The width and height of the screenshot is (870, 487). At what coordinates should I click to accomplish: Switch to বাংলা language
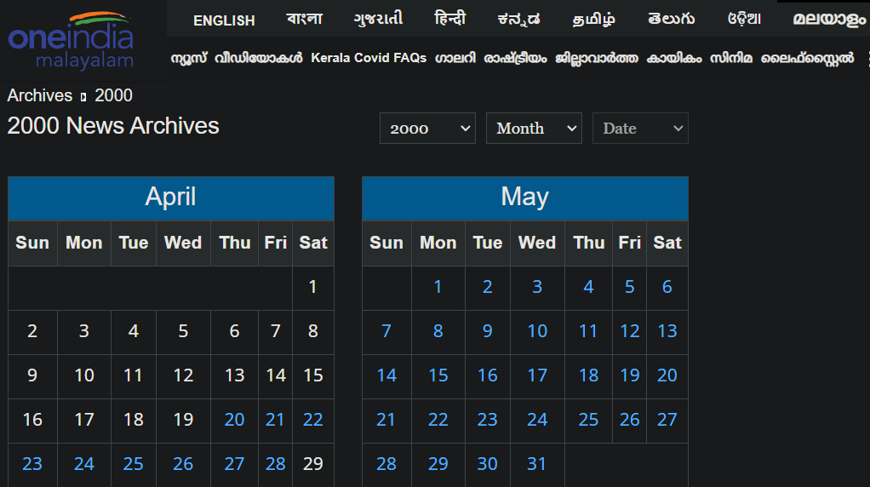(x=305, y=20)
